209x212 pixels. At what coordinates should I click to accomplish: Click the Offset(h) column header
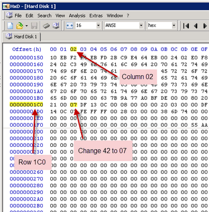tap(27, 49)
